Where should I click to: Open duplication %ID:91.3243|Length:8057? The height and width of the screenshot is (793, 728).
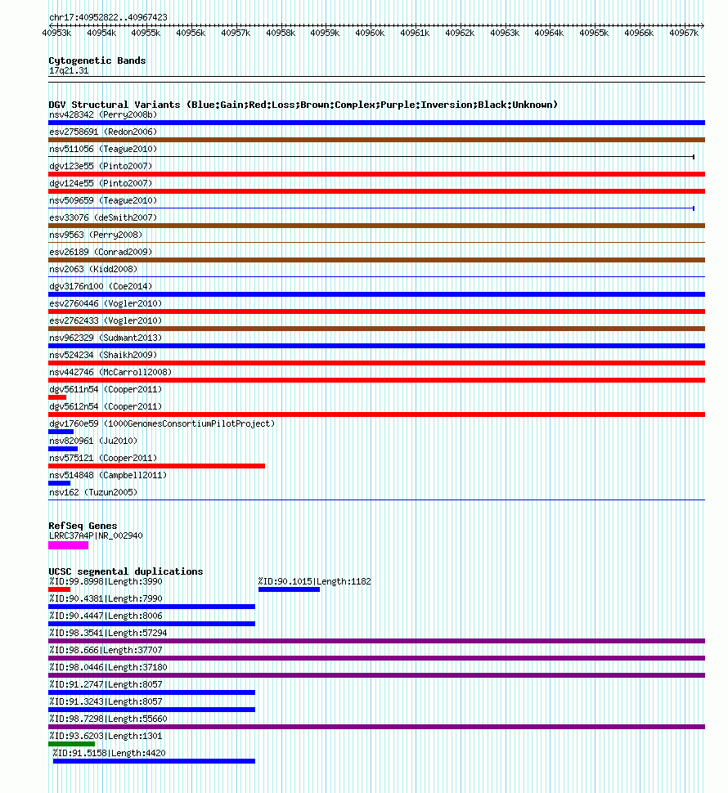click(106, 702)
